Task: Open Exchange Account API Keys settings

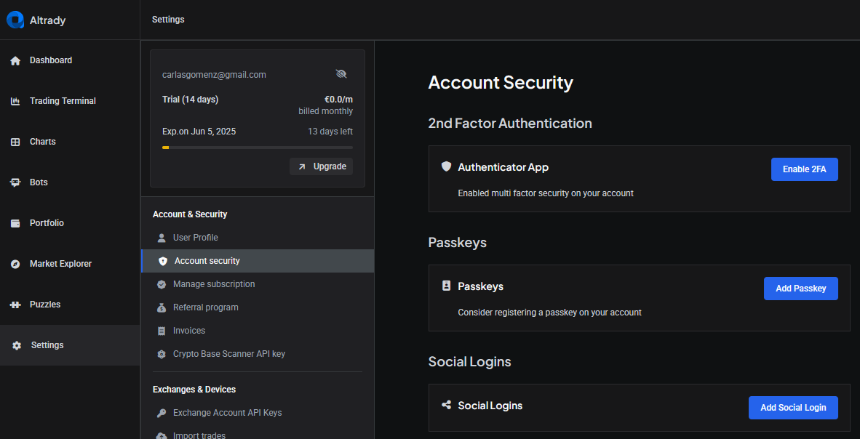Action: coord(258,413)
